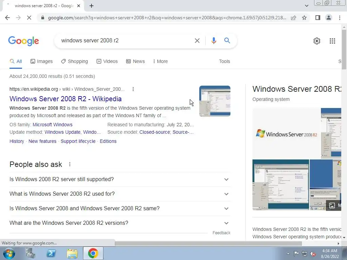Clear the search box with the X icon
347x260 pixels.
tap(197, 41)
